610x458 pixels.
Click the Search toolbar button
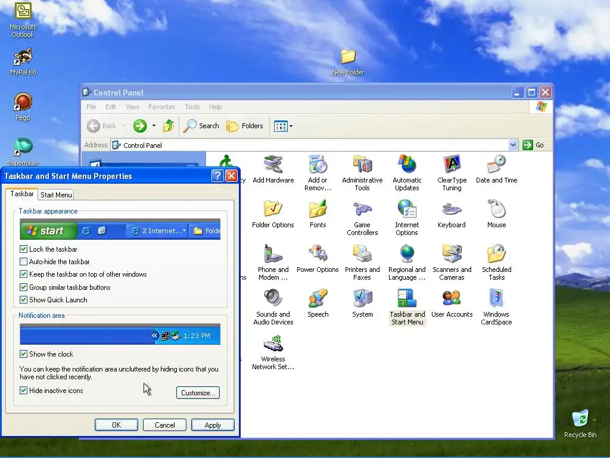(x=201, y=126)
